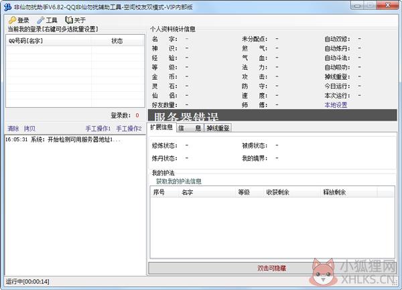This screenshot has width=402, height=290.
Task: Click the 未分配点 label
Action: click(255, 39)
